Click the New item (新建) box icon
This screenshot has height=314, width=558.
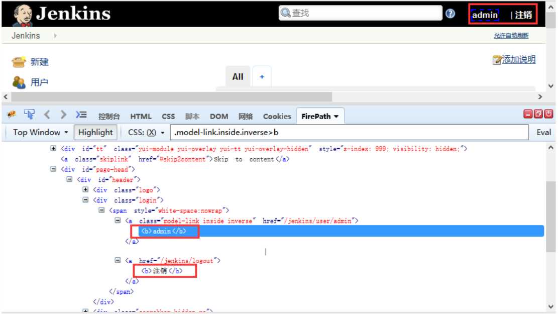(19, 62)
